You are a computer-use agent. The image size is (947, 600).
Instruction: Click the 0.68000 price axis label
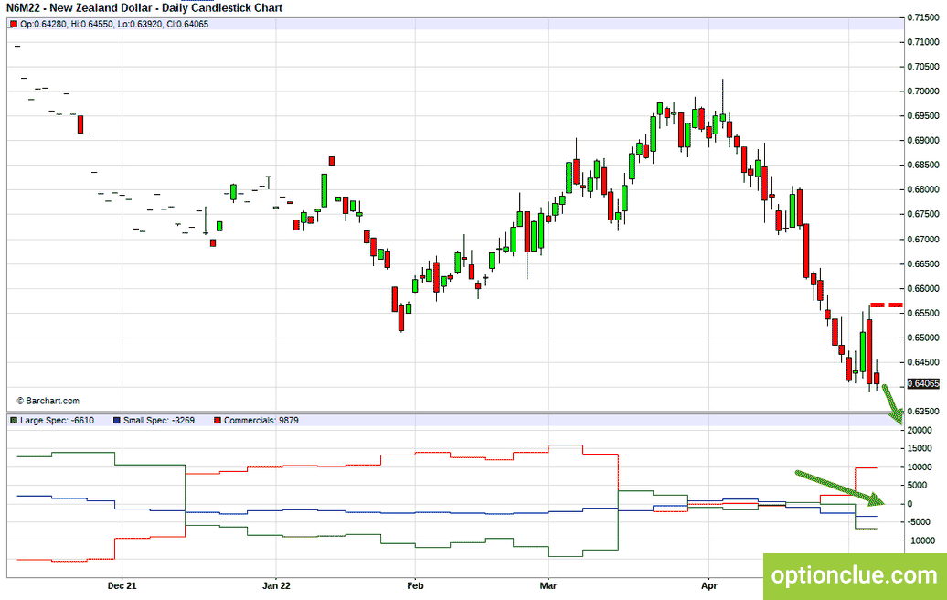(x=923, y=189)
